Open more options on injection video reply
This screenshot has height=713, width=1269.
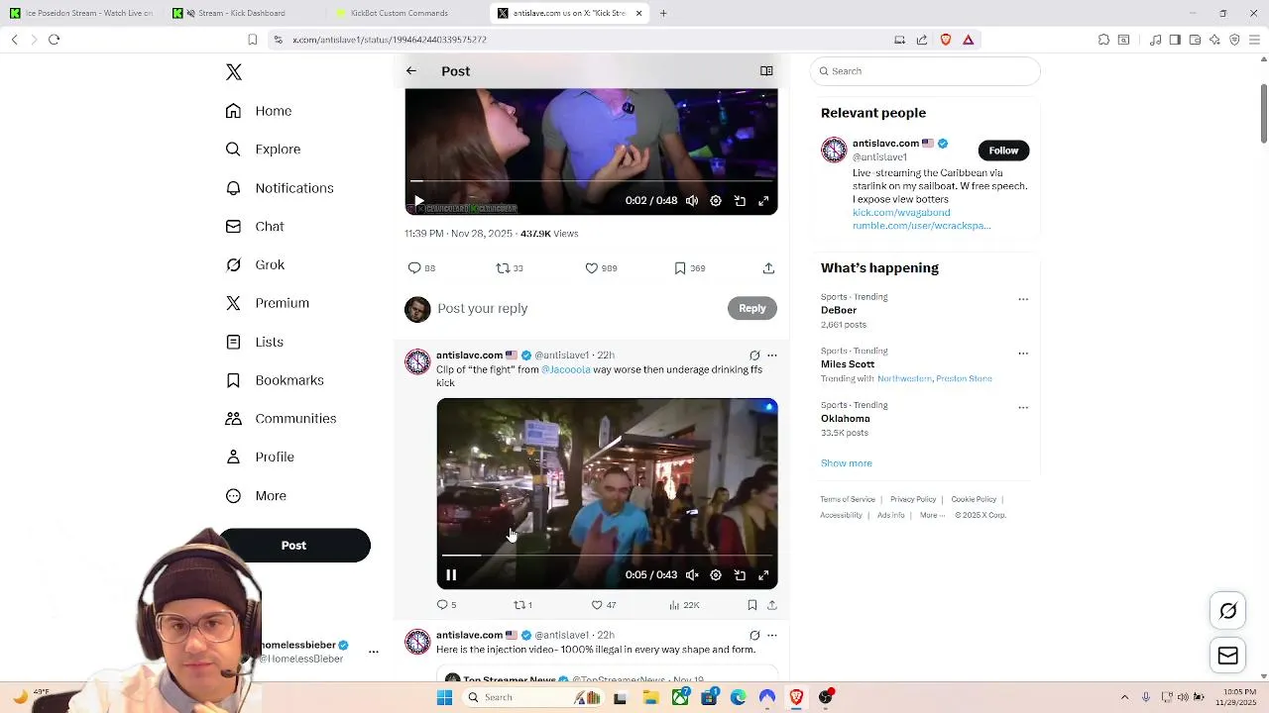pos(772,636)
